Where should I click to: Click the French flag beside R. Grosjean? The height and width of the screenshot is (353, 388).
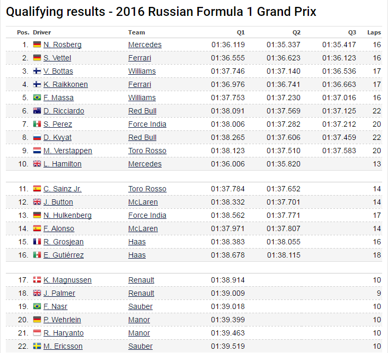[37, 242]
